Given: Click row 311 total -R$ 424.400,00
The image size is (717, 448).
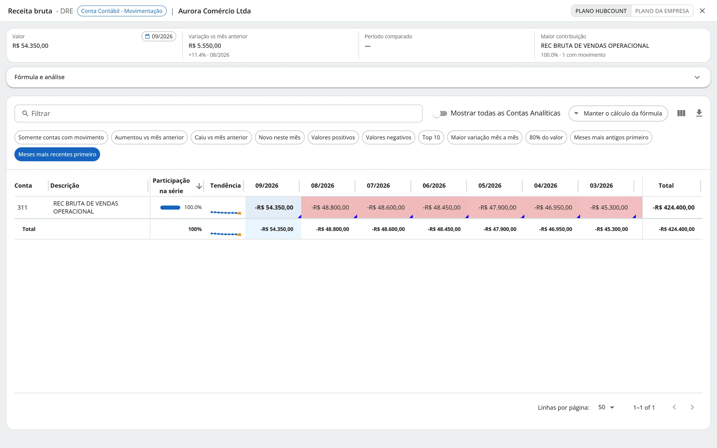Looking at the screenshot, I should [673, 208].
